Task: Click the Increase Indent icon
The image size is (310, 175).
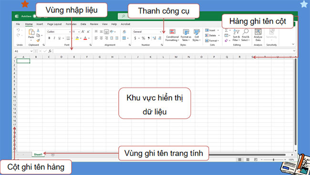Action: [x=117, y=38]
